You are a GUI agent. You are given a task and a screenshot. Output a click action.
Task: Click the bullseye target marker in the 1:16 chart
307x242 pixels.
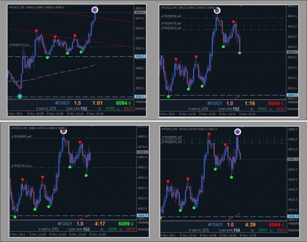217,11
